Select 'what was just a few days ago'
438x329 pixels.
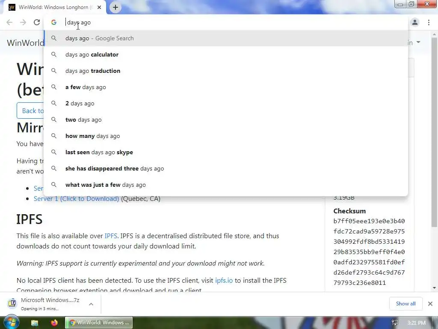point(226,185)
